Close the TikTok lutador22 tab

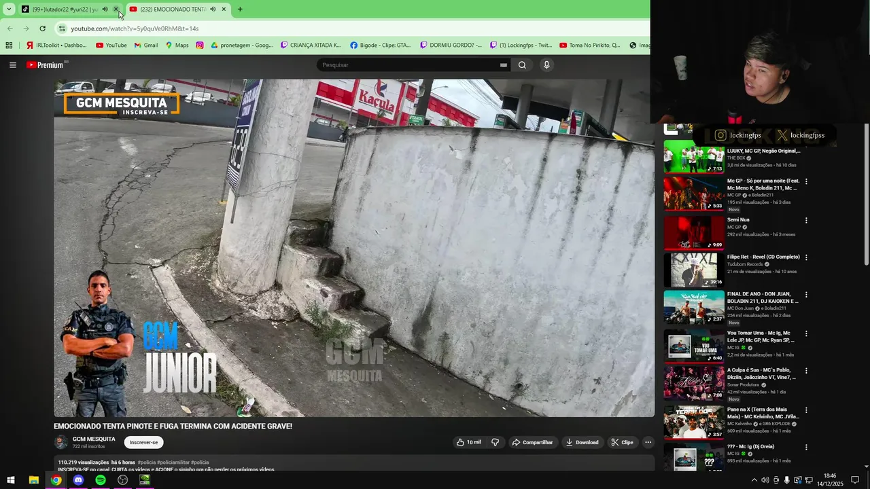[116, 10]
